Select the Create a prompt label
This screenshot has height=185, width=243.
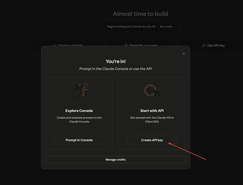click(71, 45)
